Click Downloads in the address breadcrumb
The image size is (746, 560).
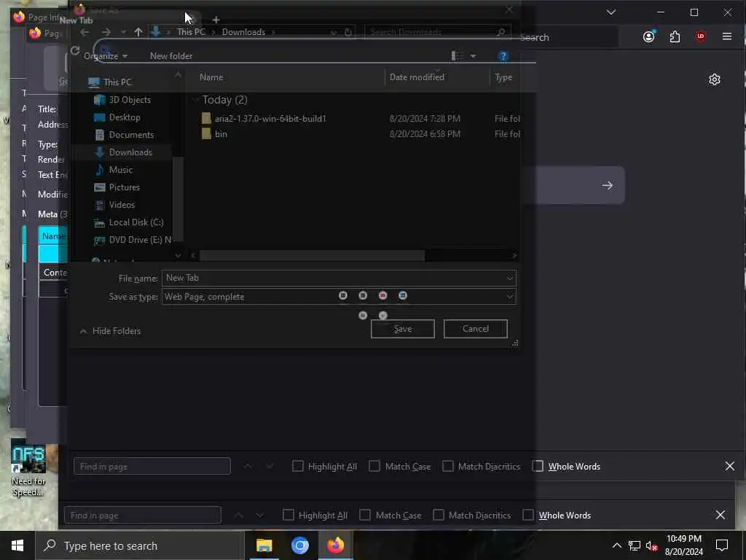tap(243, 32)
